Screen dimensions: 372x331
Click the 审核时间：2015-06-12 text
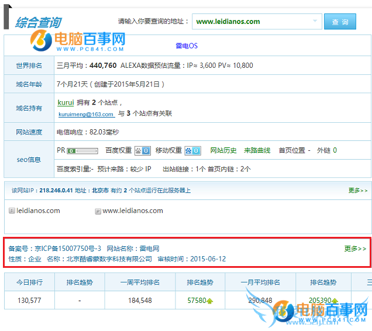[x=192, y=259]
